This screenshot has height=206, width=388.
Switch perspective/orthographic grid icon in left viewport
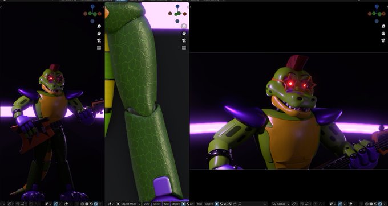tap(99, 48)
